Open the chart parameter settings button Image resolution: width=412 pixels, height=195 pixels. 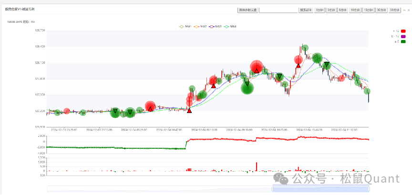(x=247, y=10)
